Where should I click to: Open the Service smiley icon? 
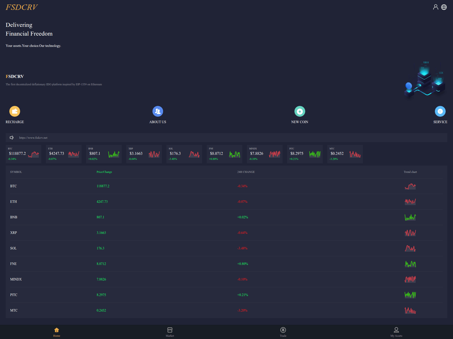click(440, 111)
